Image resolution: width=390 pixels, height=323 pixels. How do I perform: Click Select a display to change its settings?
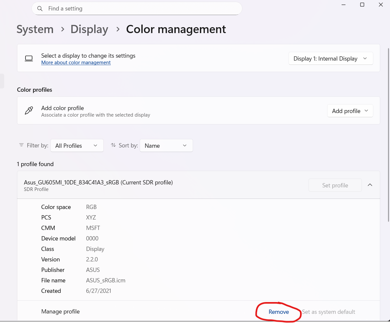click(88, 56)
